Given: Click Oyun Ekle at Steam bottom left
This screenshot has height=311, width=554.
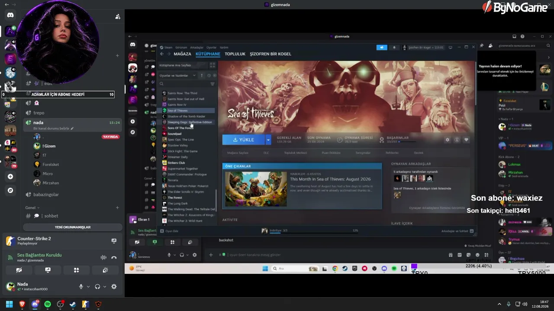Looking at the screenshot, I should [x=170, y=231].
